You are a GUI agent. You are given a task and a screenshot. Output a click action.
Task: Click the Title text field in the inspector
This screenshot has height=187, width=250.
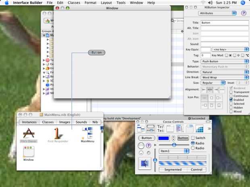pos(225,23)
